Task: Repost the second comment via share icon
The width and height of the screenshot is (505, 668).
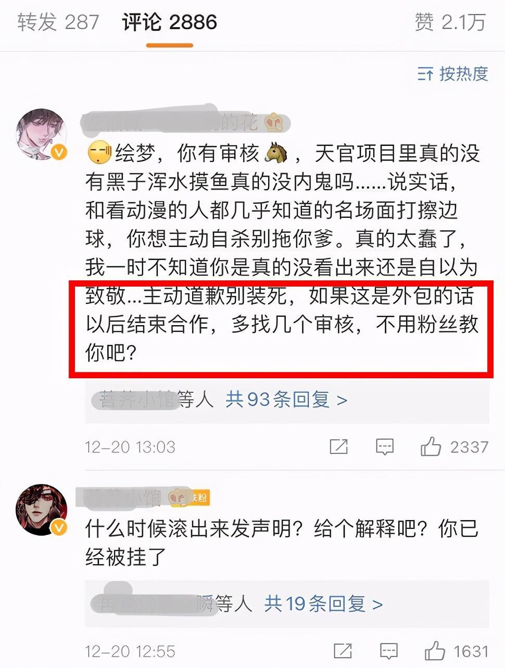Action: [343, 651]
